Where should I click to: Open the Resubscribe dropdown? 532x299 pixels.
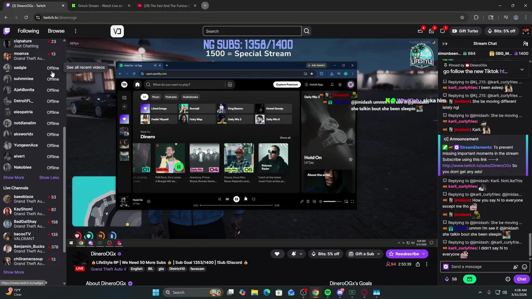[x=424, y=254]
